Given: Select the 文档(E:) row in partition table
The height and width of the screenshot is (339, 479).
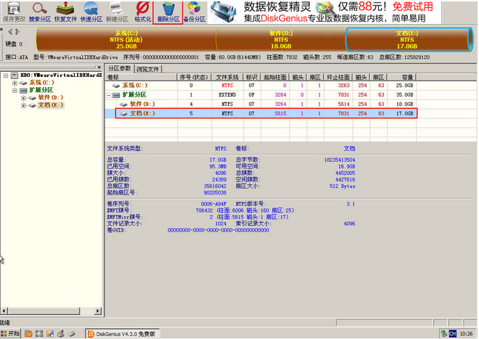Looking at the screenshot, I should [x=261, y=113].
